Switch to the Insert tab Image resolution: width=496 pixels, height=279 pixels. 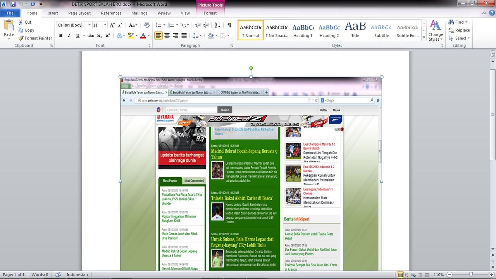53,13
